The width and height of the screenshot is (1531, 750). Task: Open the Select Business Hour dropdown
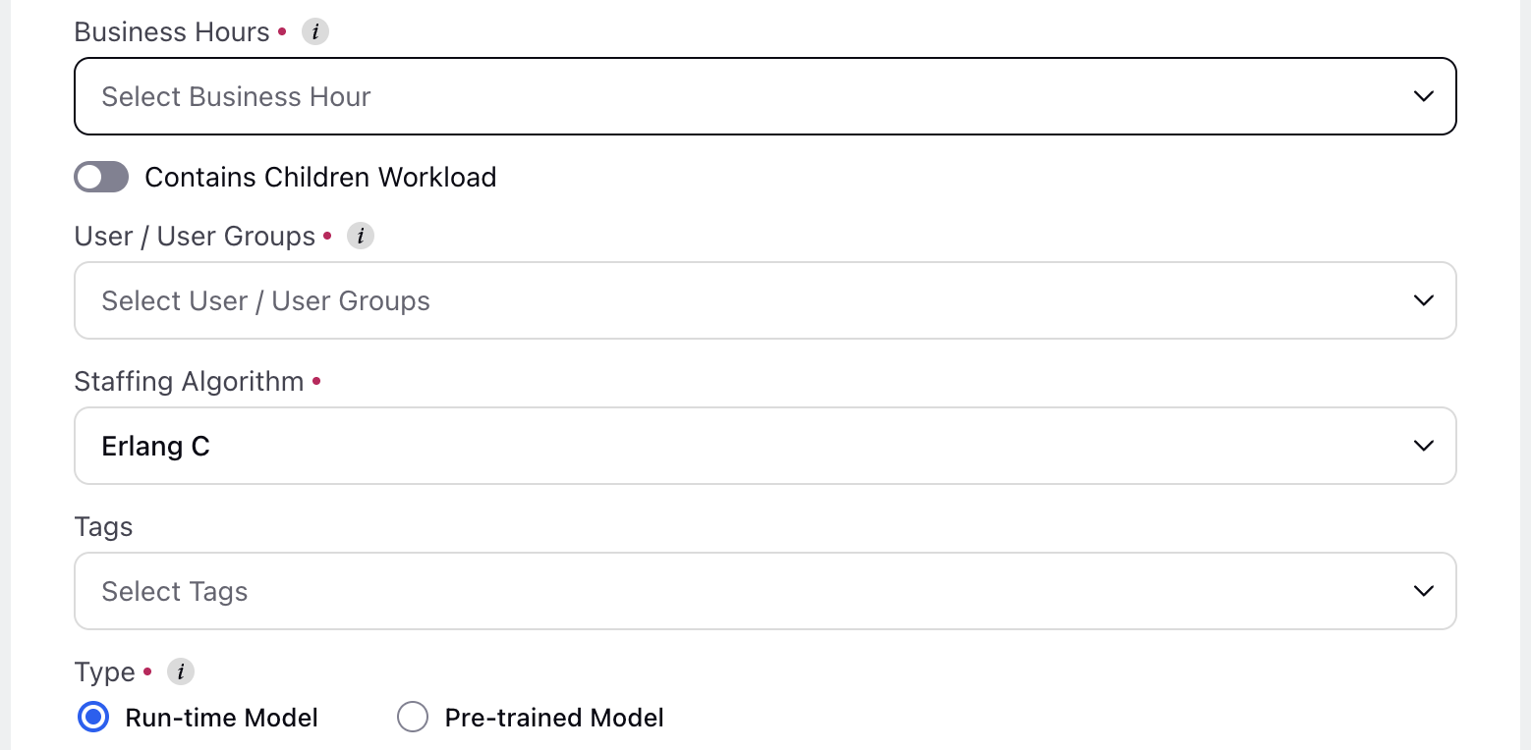(x=765, y=96)
